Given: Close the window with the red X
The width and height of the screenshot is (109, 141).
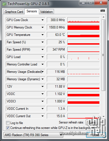Looking at the screenshot, I should pyautogui.click(x=101, y=2).
